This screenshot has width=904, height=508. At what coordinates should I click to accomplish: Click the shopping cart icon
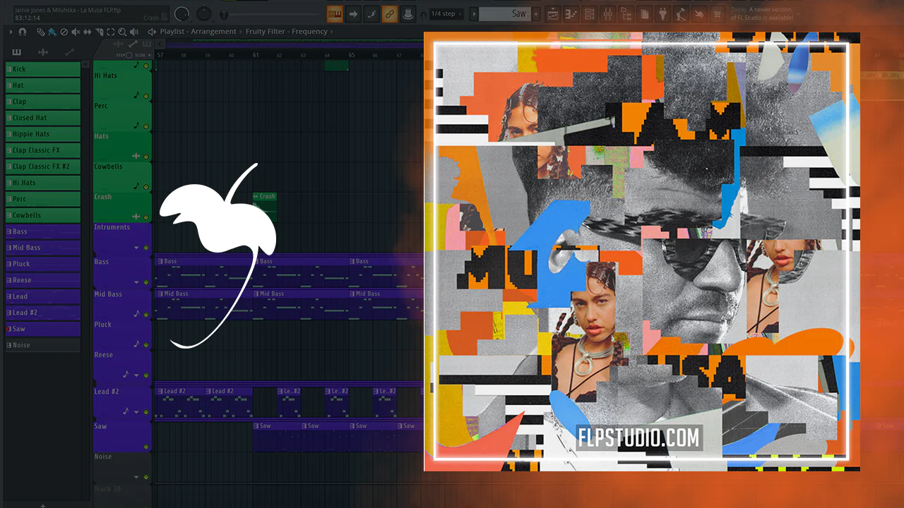(x=718, y=13)
